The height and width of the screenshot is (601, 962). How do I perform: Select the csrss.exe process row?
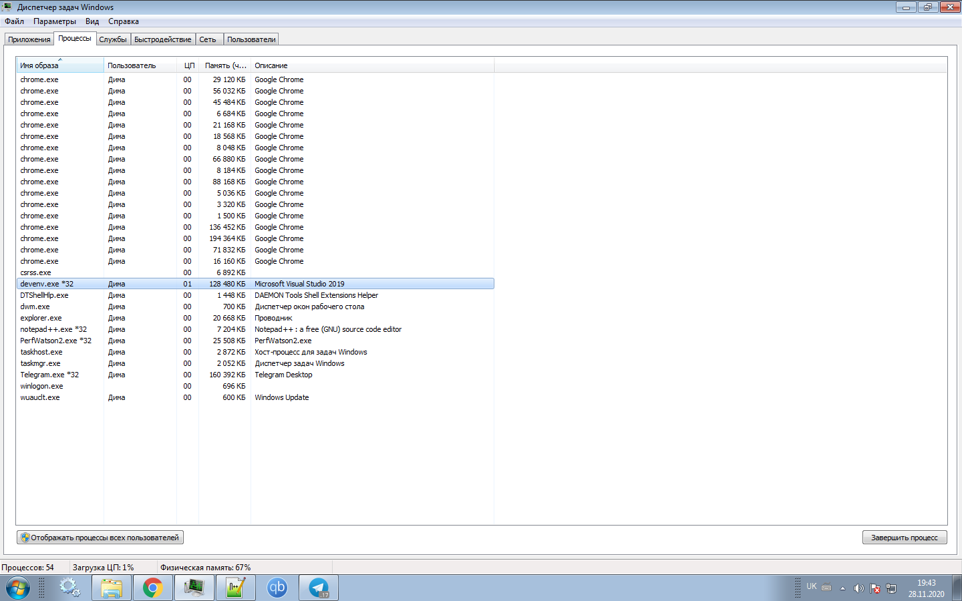click(x=255, y=272)
